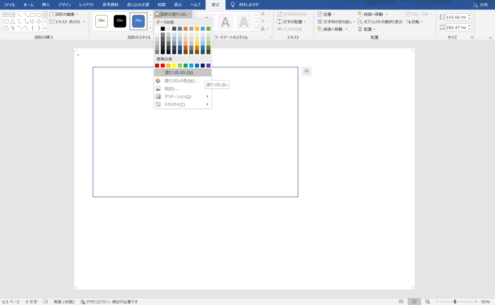Switch to the 挿入 tab
495x305 pixels.
click(46, 5)
